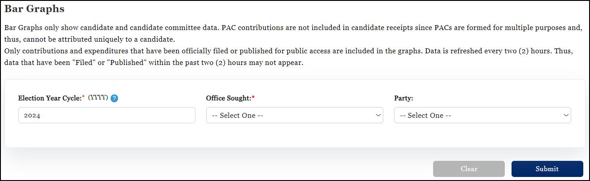Click the chevron arrow in Party dropdown
Viewport: 590px width, 181px height.
point(565,115)
